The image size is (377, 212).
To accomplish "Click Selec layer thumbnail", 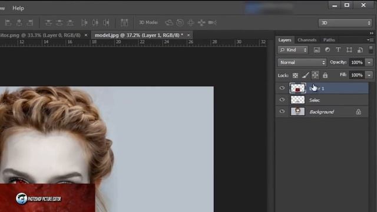I will click(x=297, y=100).
